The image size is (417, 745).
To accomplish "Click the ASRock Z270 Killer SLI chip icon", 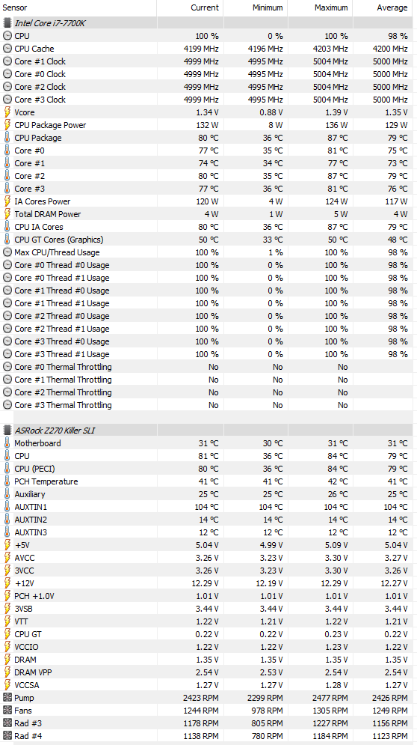I will pyautogui.click(x=7, y=431).
